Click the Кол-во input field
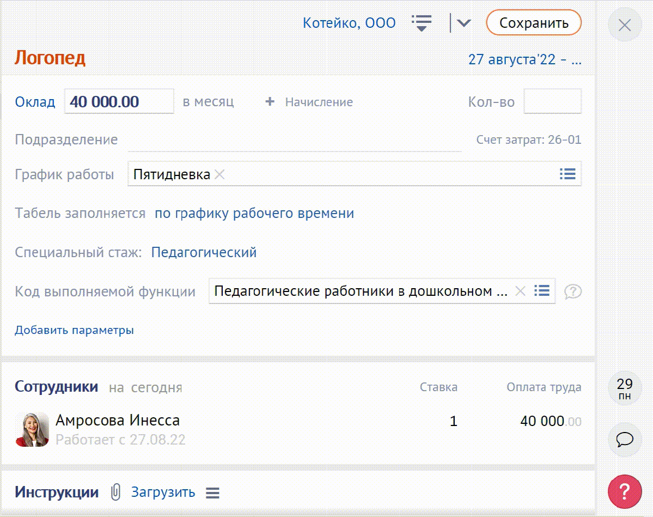 point(552,102)
